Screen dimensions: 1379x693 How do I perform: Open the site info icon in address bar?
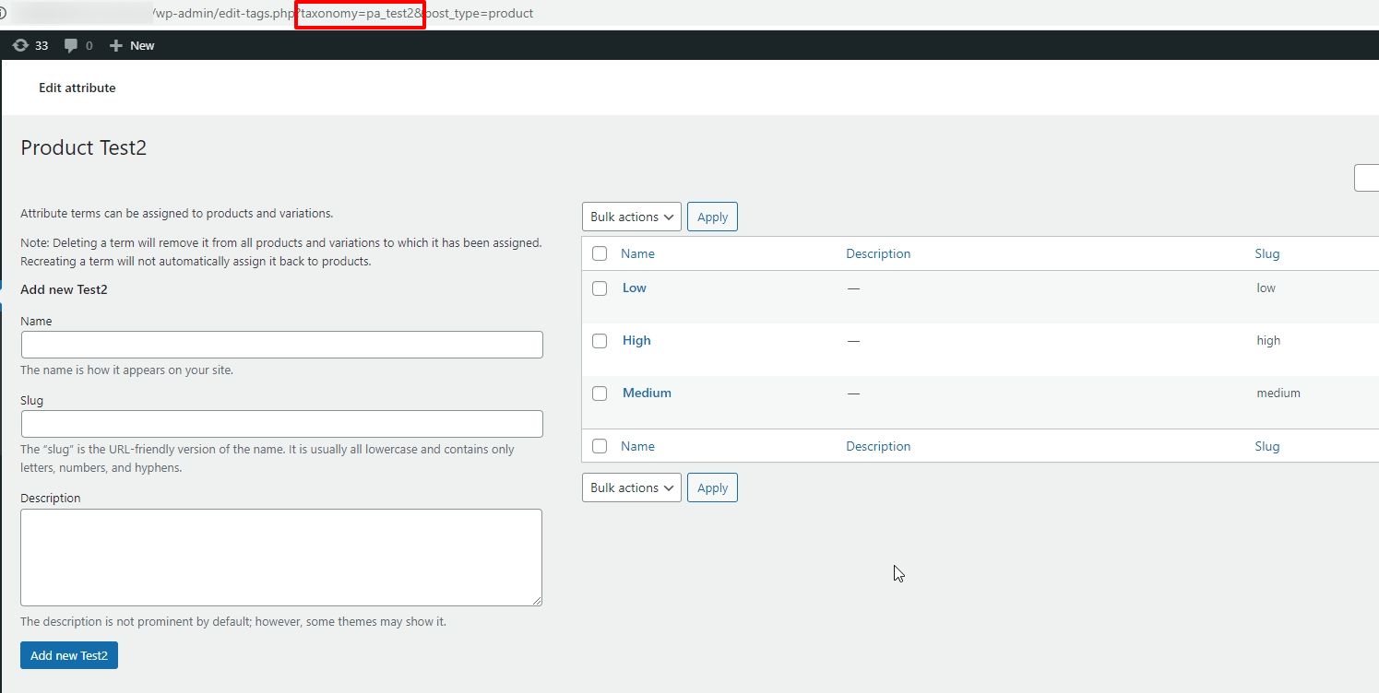click(x=4, y=14)
